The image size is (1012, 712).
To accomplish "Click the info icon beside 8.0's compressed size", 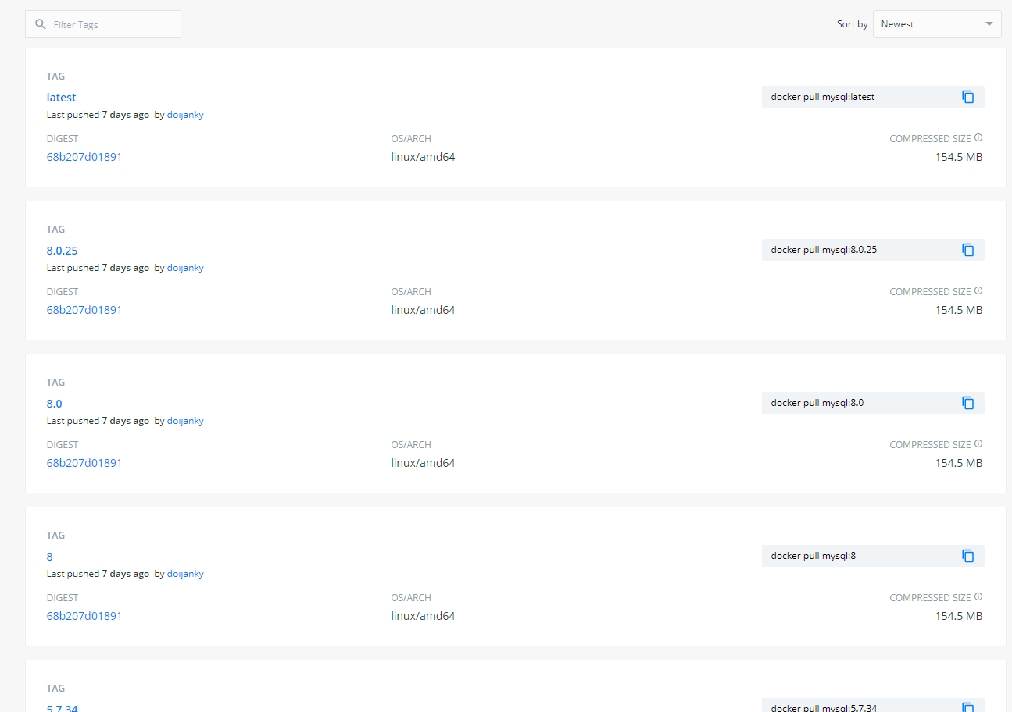I will [978, 444].
